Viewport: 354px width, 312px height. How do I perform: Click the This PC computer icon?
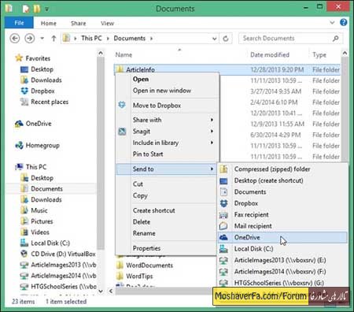pos(19,167)
